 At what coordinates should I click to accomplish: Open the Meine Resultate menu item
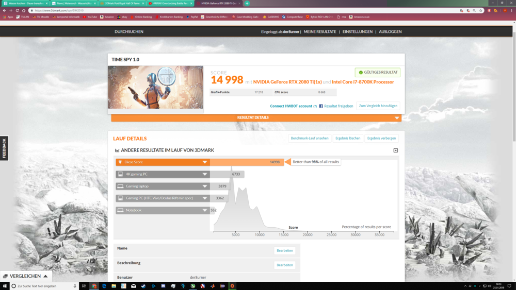pyautogui.click(x=320, y=32)
